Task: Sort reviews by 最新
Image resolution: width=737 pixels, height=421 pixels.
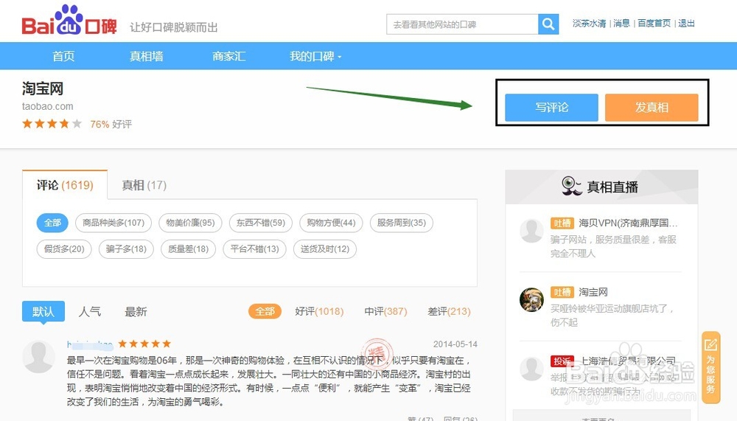Action: [136, 311]
